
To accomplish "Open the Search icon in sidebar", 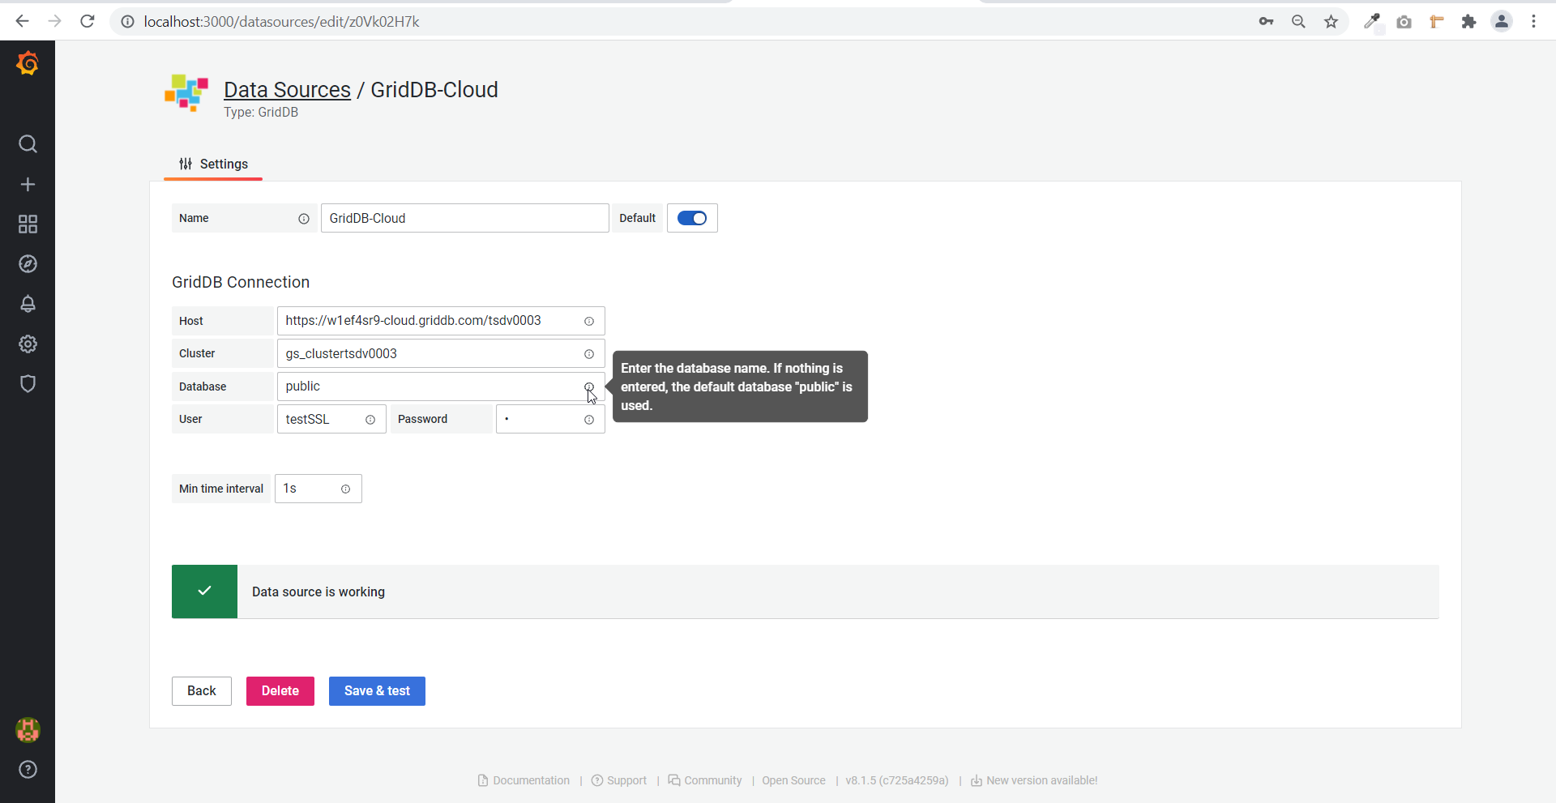I will point(28,144).
